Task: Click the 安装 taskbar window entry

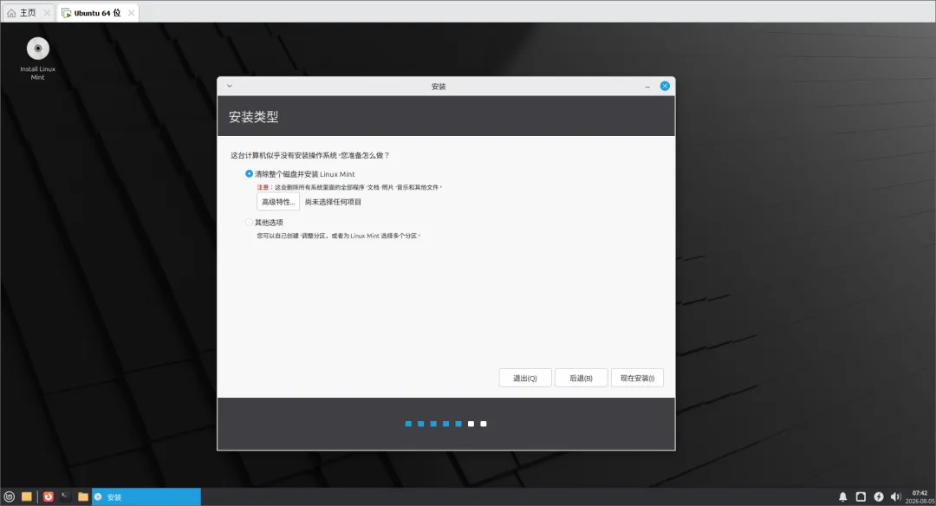Action: click(x=146, y=496)
